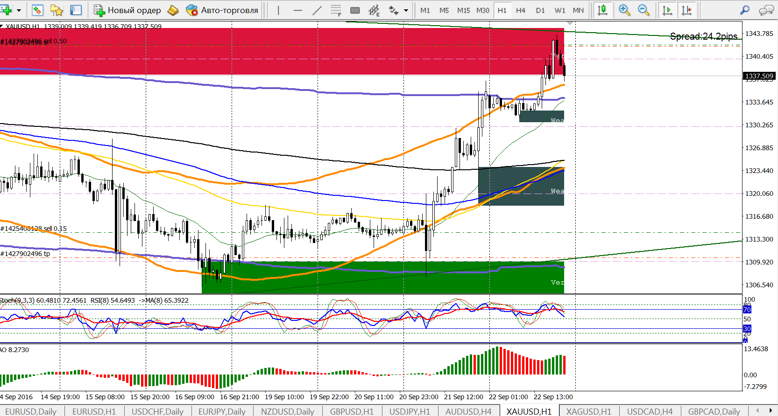Open the EURUSD,H1 chart tab
Viewport: 778px width, 416px height.
(94, 411)
